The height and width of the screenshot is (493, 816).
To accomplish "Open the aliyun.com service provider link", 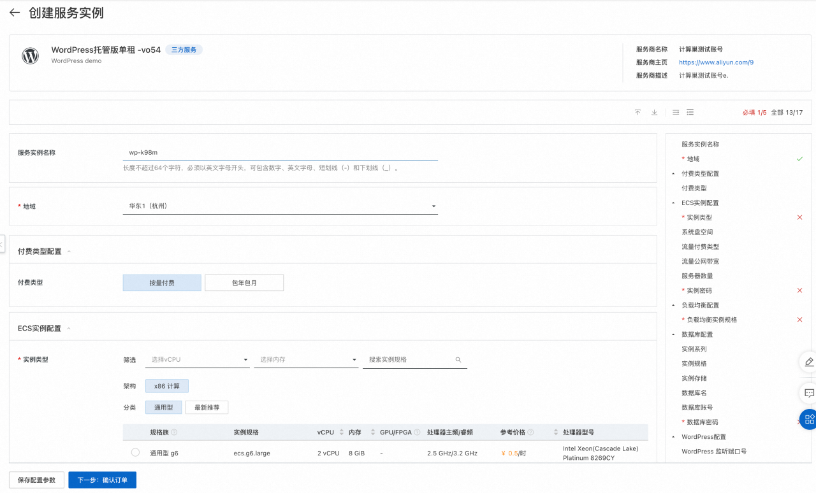I will point(716,62).
